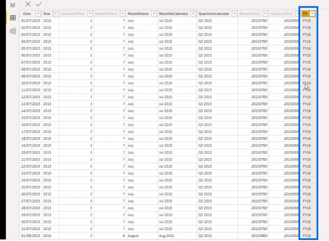Click July cell in the 22/07/2015 row
This screenshot has height=241, width=329.
142,166
